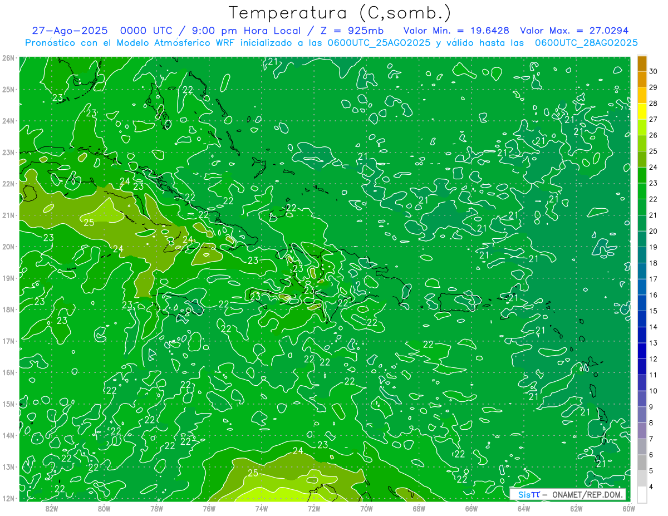
Task: Click the '27' color scale label
Action: (653, 119)
